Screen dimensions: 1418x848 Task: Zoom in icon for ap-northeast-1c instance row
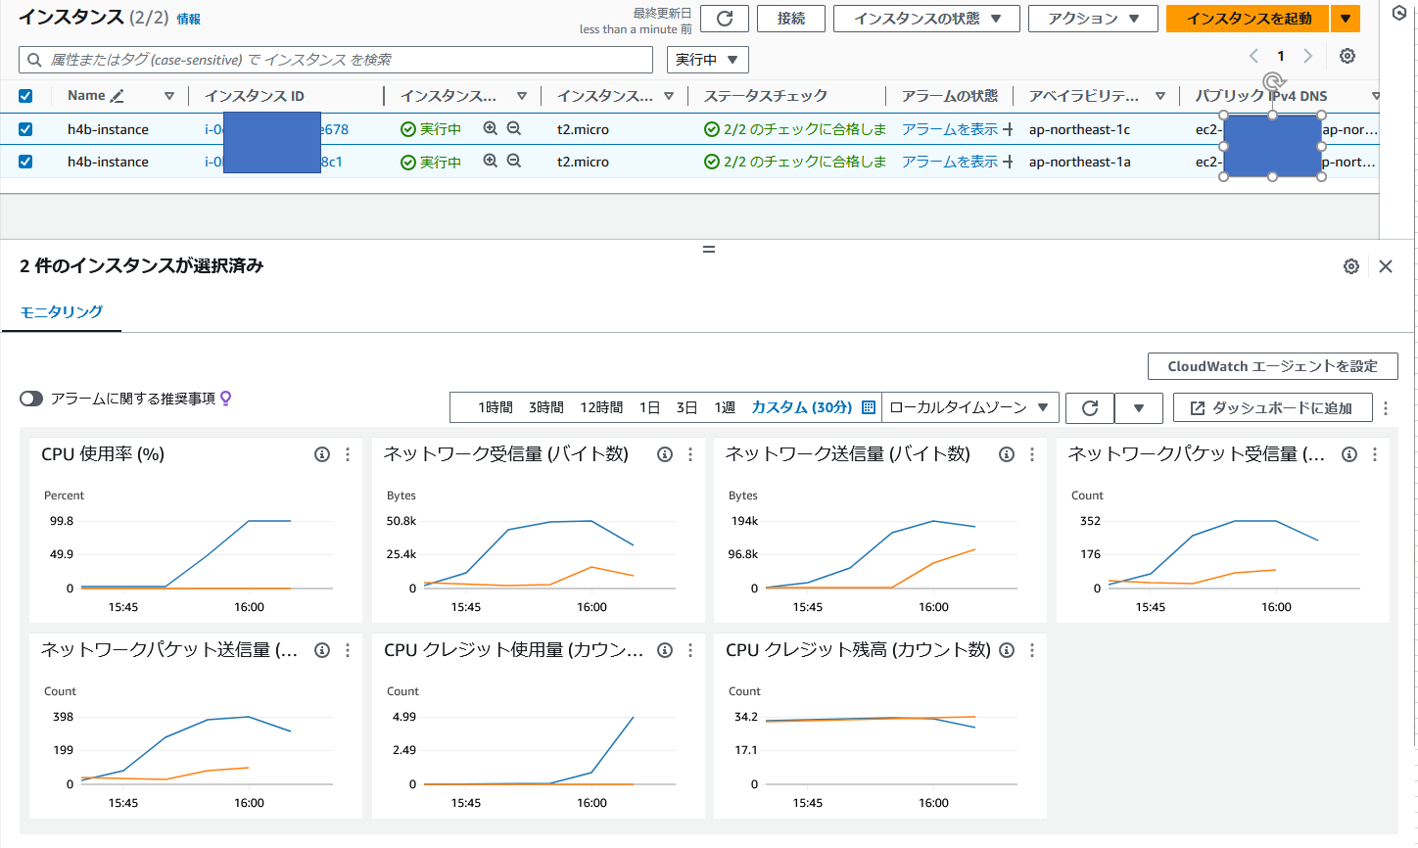[x=491, y=128]
